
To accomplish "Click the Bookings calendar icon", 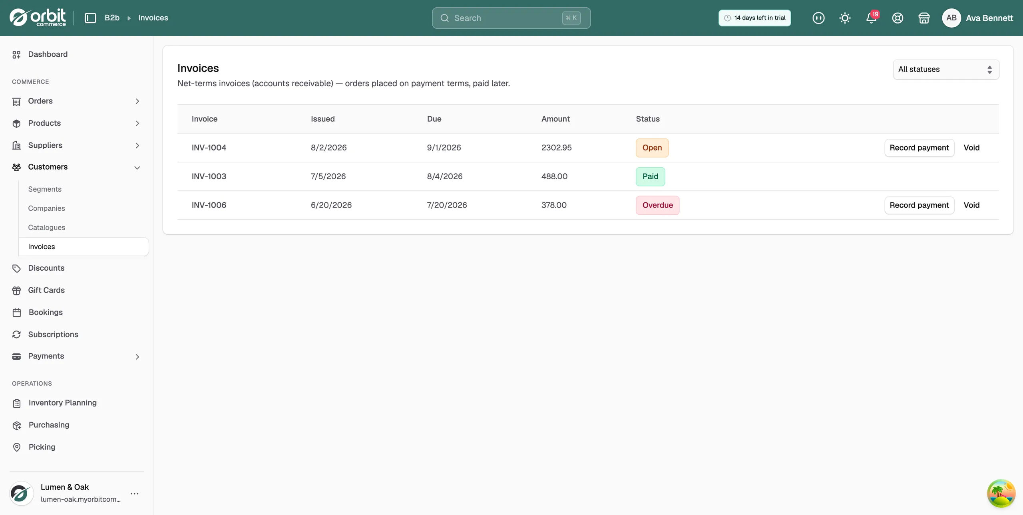I will pyautogui.click(x=16, y=313).
